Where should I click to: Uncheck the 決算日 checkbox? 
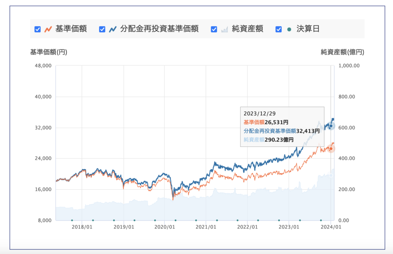point(279,29)
